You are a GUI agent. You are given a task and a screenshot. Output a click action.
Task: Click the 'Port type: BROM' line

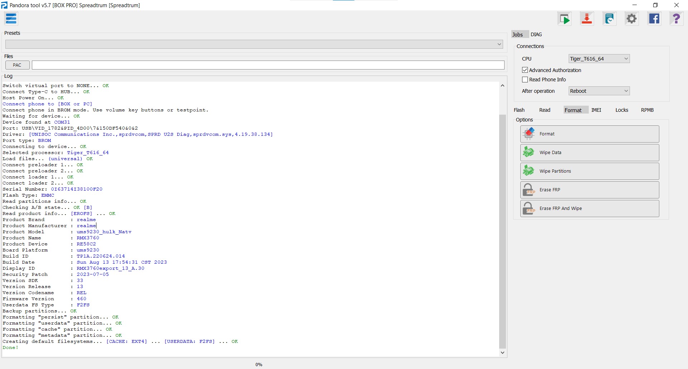tap(27, 140)
